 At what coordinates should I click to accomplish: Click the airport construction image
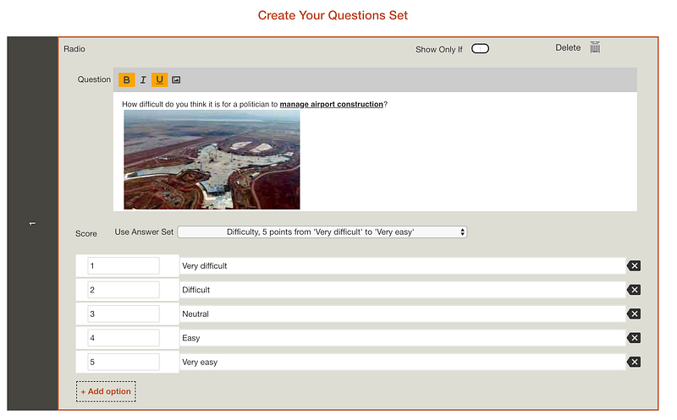(212, 160)
